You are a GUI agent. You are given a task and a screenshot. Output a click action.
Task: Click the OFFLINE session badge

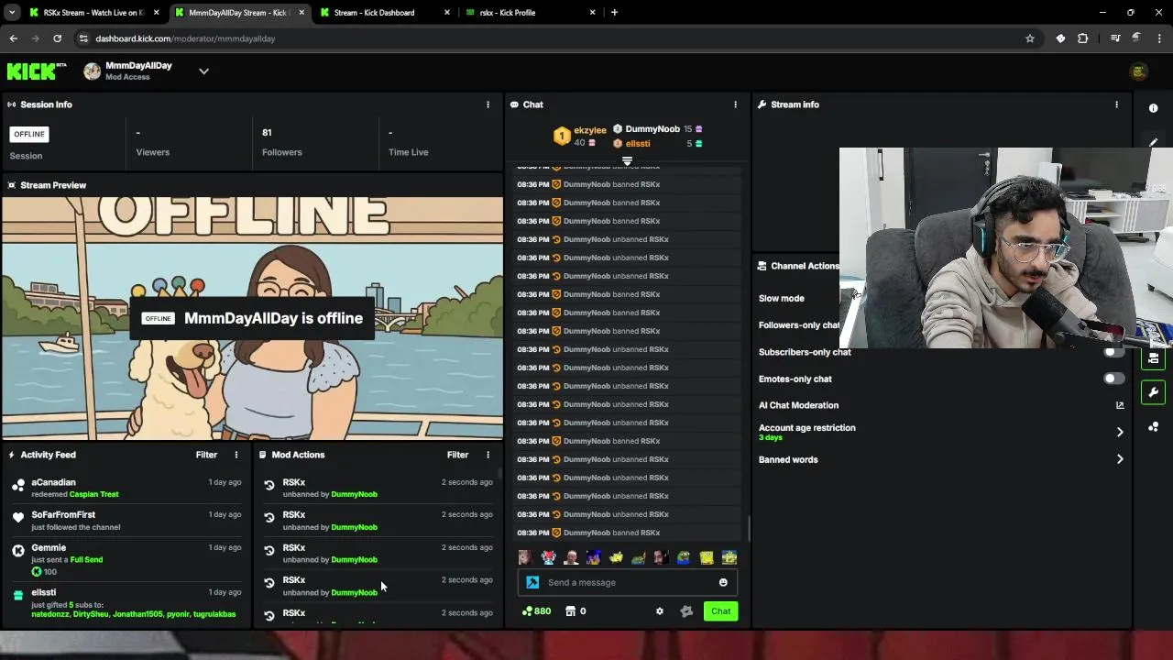click(x=29, y=134)
